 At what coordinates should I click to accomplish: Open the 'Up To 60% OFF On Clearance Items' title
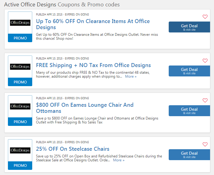[x=93, y=24]
